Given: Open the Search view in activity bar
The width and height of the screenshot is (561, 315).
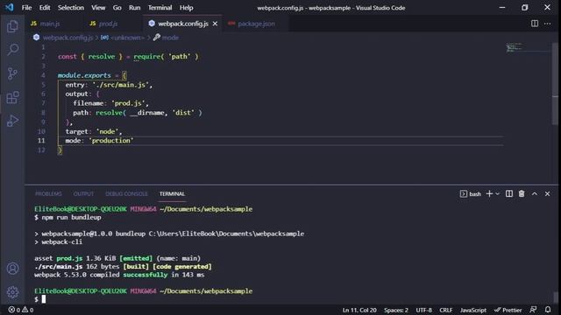Looking at the screenshot, I should tap(12, 50).
